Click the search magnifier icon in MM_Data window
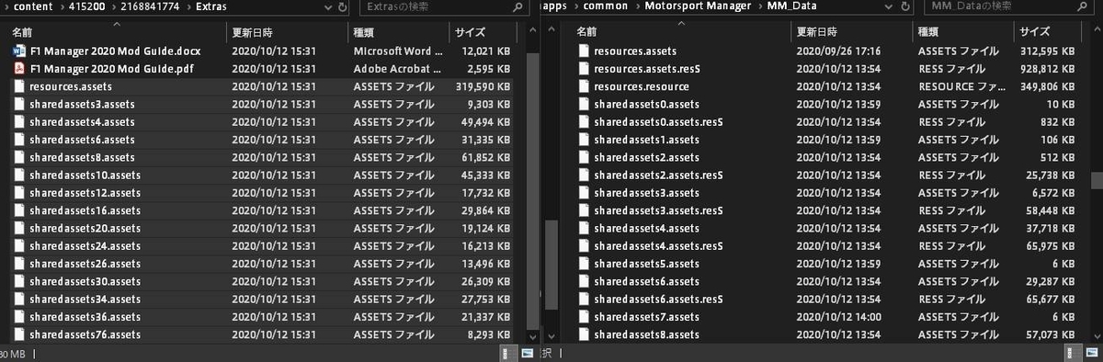Screen dimensions: 1103x362 click(1083, 7)
